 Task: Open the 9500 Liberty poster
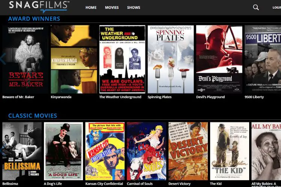[263, 59]
